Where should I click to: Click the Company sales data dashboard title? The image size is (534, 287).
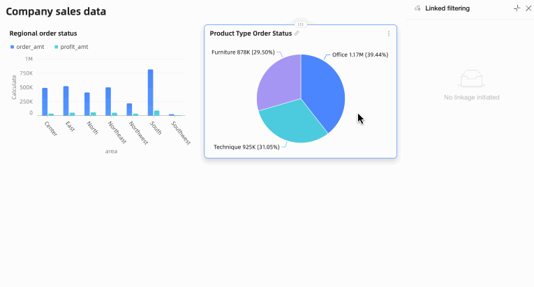coord(56,12)
